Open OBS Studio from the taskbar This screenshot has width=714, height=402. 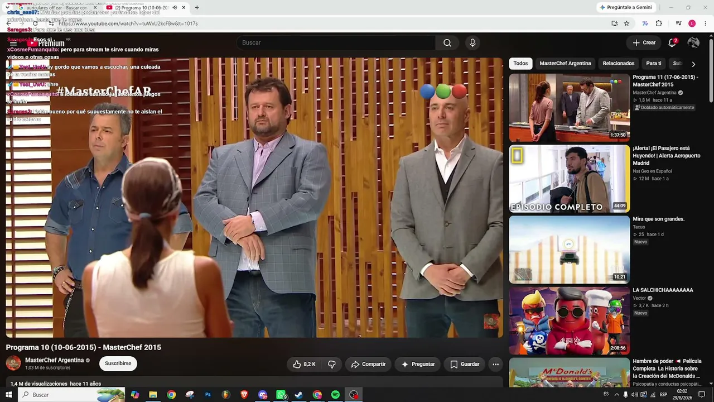tap(354, 395)
